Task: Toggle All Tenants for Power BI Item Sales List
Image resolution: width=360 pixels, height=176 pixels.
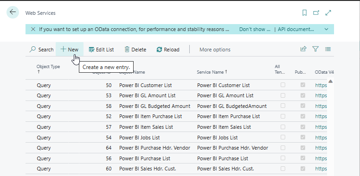Action: pos(283,127)
